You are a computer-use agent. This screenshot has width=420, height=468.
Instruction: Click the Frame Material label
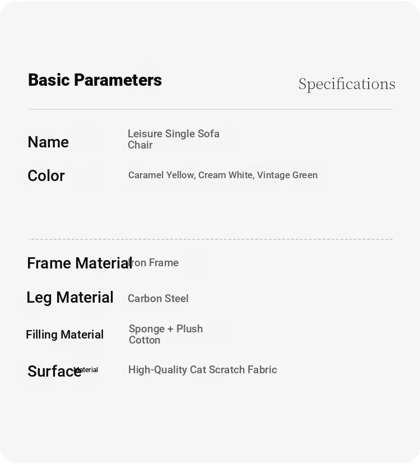[80, 263]
